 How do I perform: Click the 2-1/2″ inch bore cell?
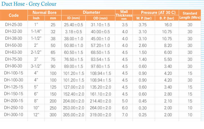(x=36, y=52)
